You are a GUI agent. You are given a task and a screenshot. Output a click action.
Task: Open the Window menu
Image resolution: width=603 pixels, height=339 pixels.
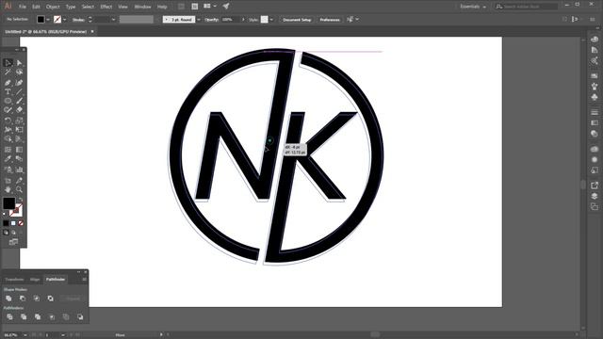click(x=142, y=7)
